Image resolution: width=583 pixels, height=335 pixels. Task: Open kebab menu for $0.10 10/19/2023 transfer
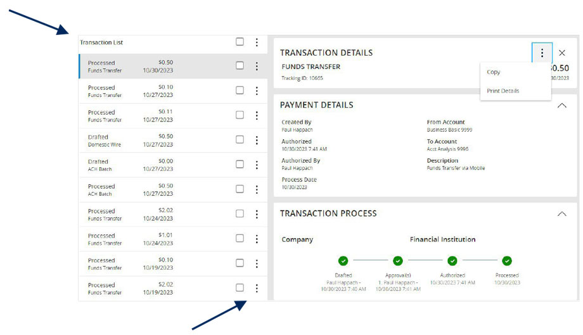257,263
